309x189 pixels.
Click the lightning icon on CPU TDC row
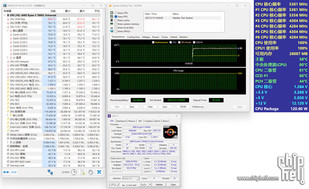(x=8, y=100)
